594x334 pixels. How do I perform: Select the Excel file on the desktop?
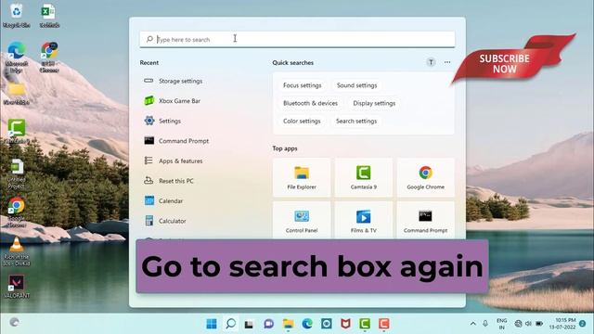tap(49, 16)
